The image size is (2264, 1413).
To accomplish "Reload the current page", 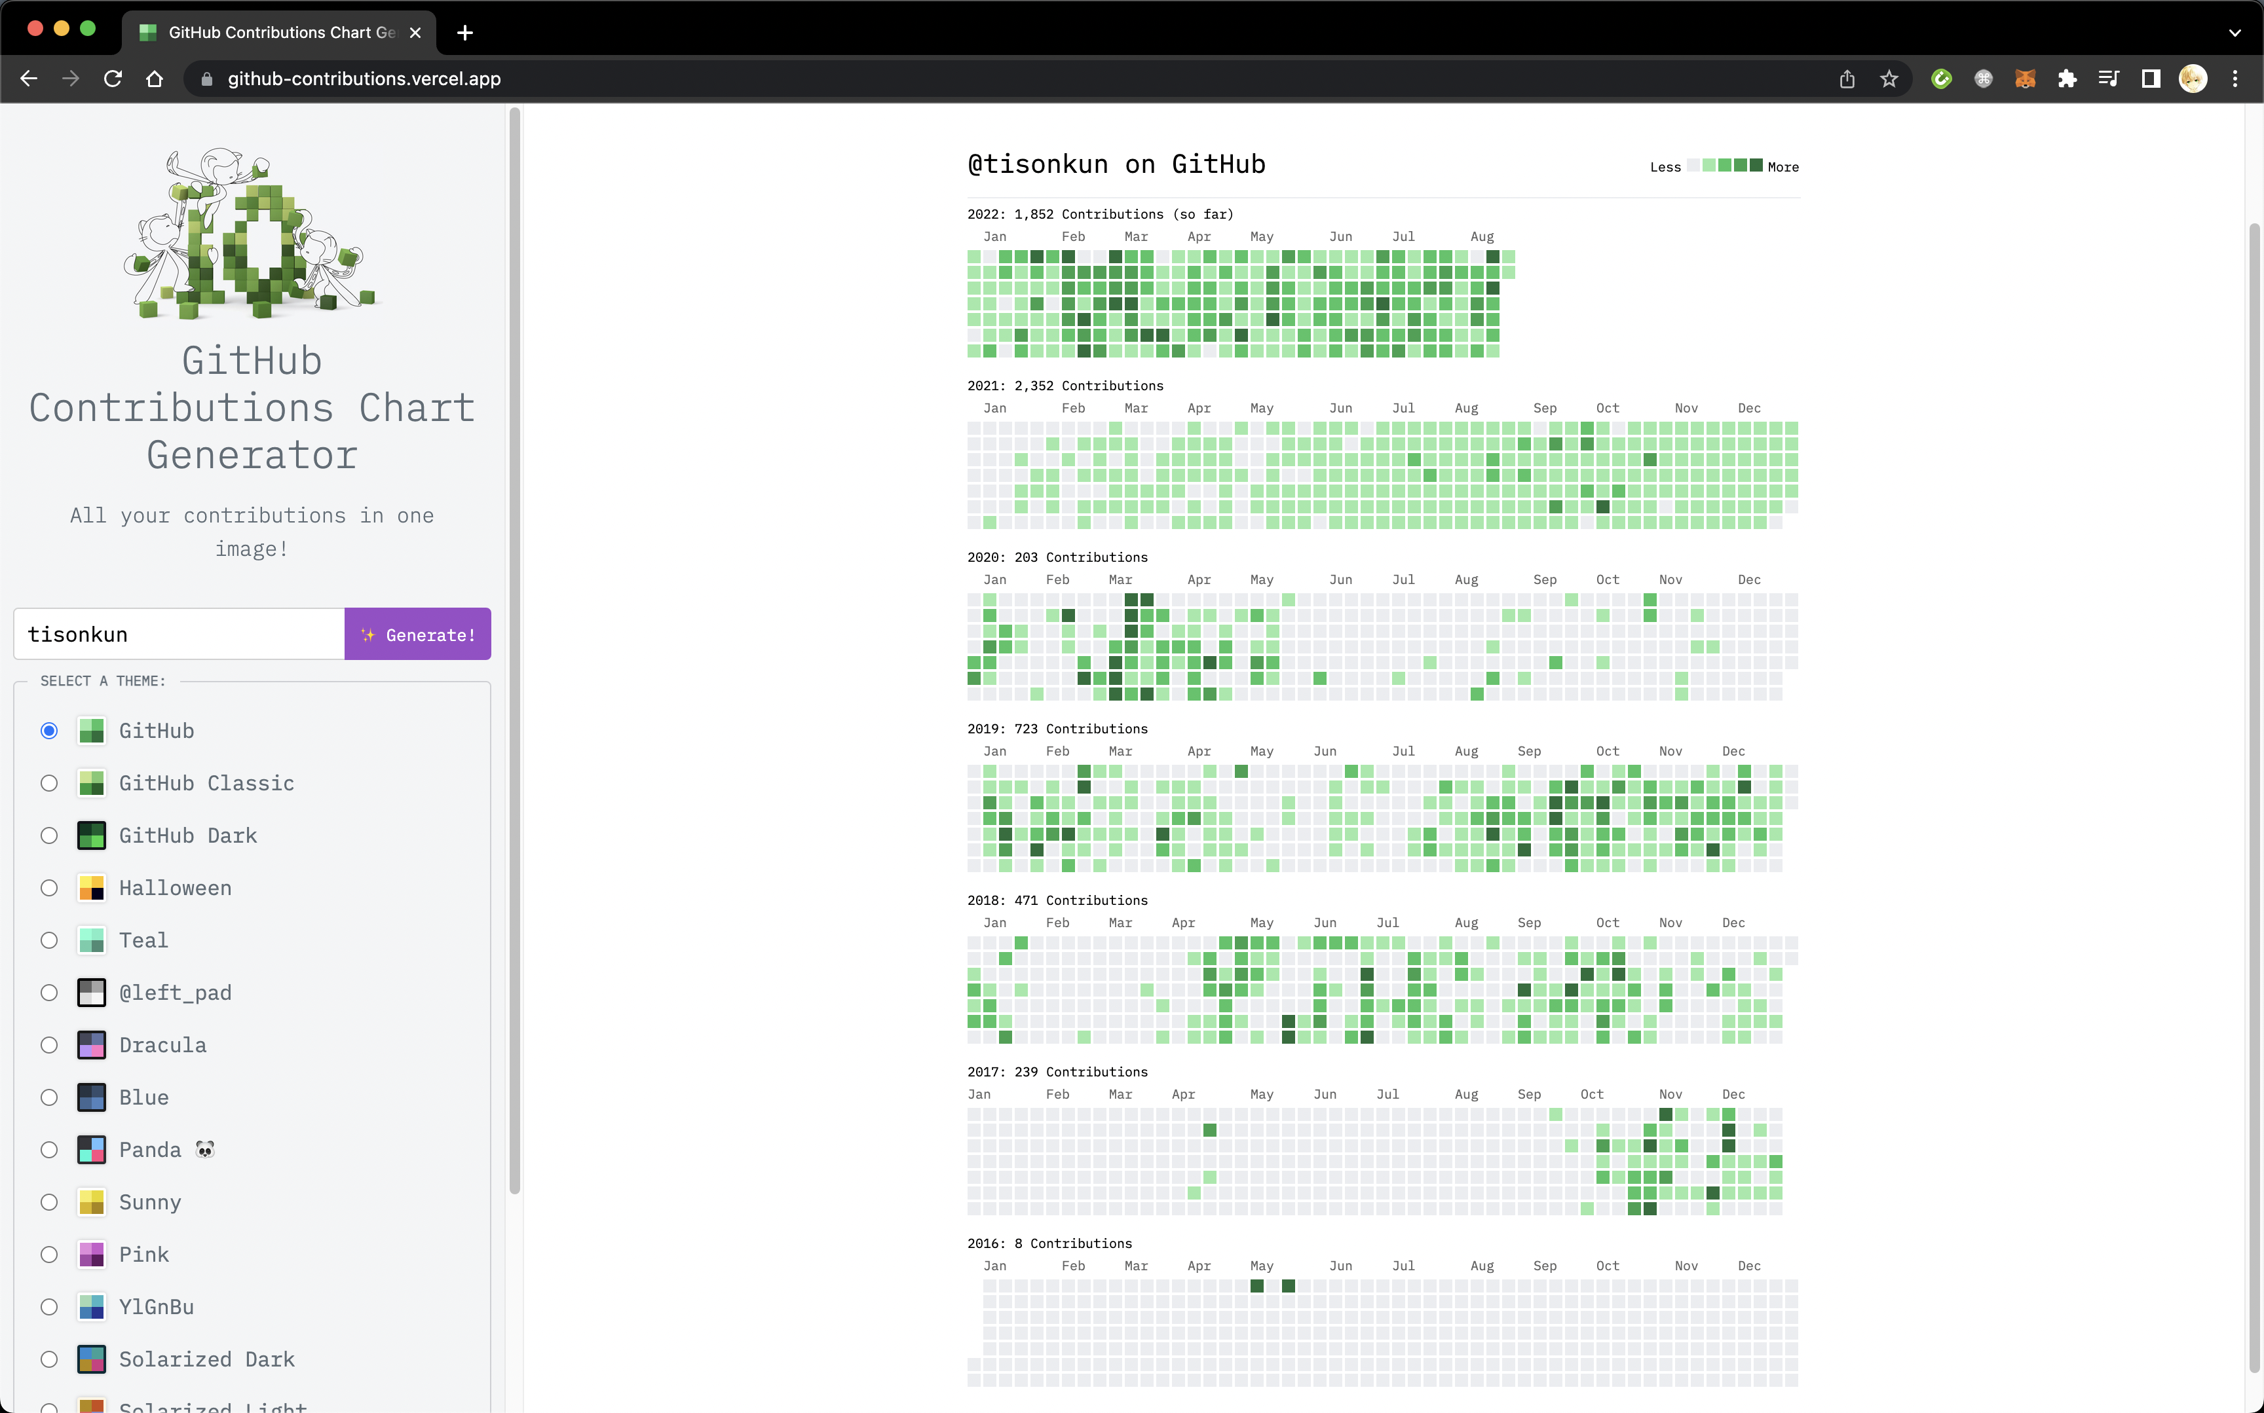I will point(113,79).
